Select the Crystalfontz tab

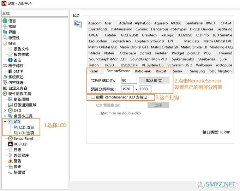coord(98,29)
